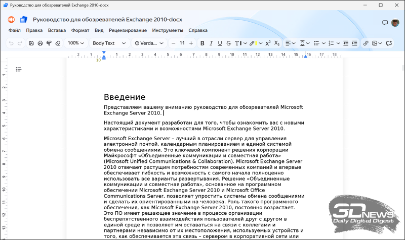Decrease paragraph indent

pyautogui.click(x=346, y=43)
